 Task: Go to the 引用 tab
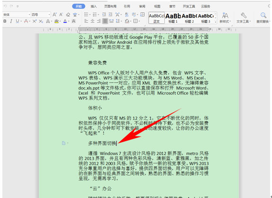point(127,7)
